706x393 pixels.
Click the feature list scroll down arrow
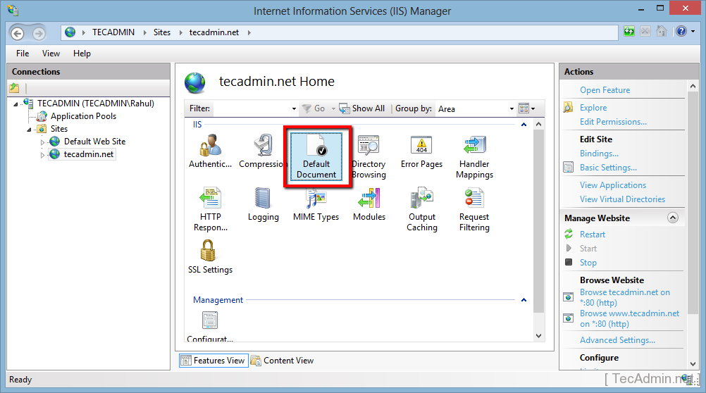click(538, 336)
